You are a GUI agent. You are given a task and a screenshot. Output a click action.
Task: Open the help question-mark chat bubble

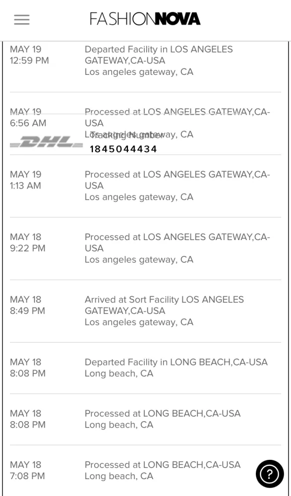pyautogui.click(x=270, y=474)
